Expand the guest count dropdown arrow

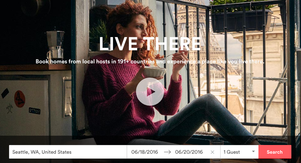click(253, 152)
